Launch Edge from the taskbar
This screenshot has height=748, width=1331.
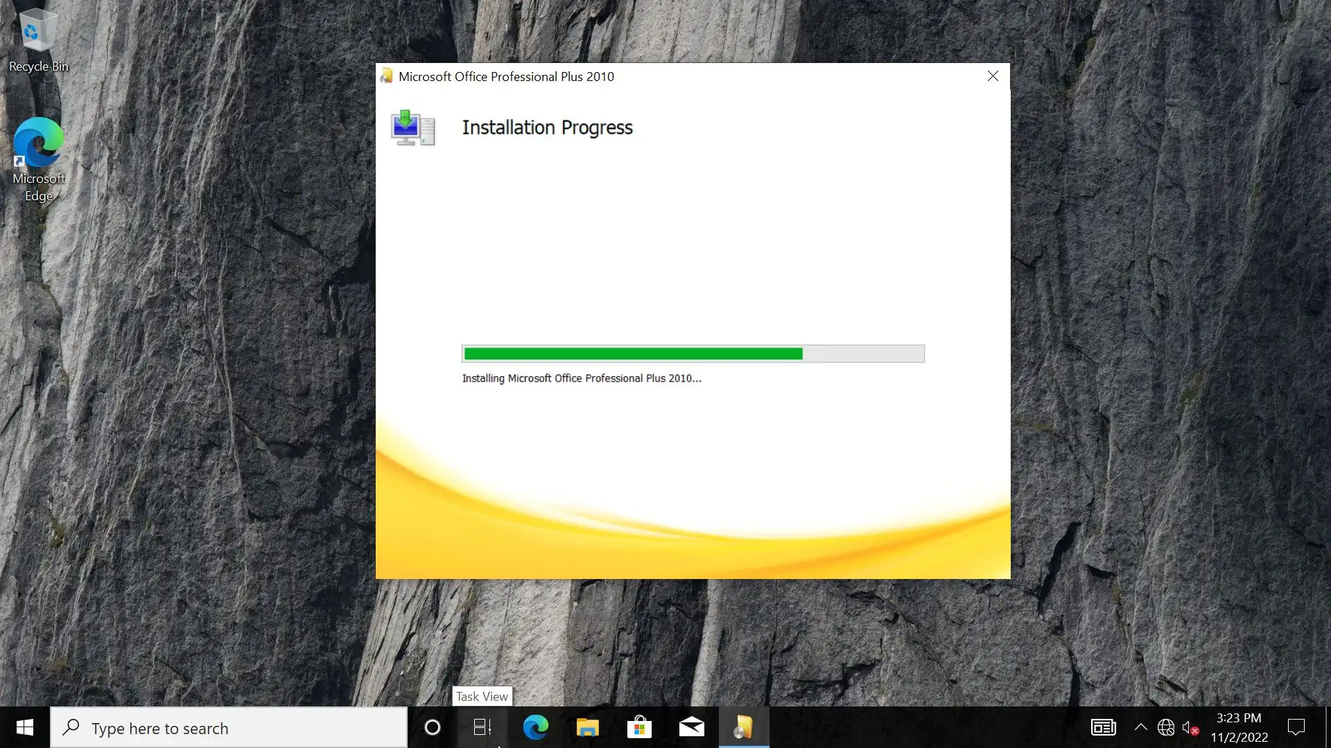tap(535, 727)
